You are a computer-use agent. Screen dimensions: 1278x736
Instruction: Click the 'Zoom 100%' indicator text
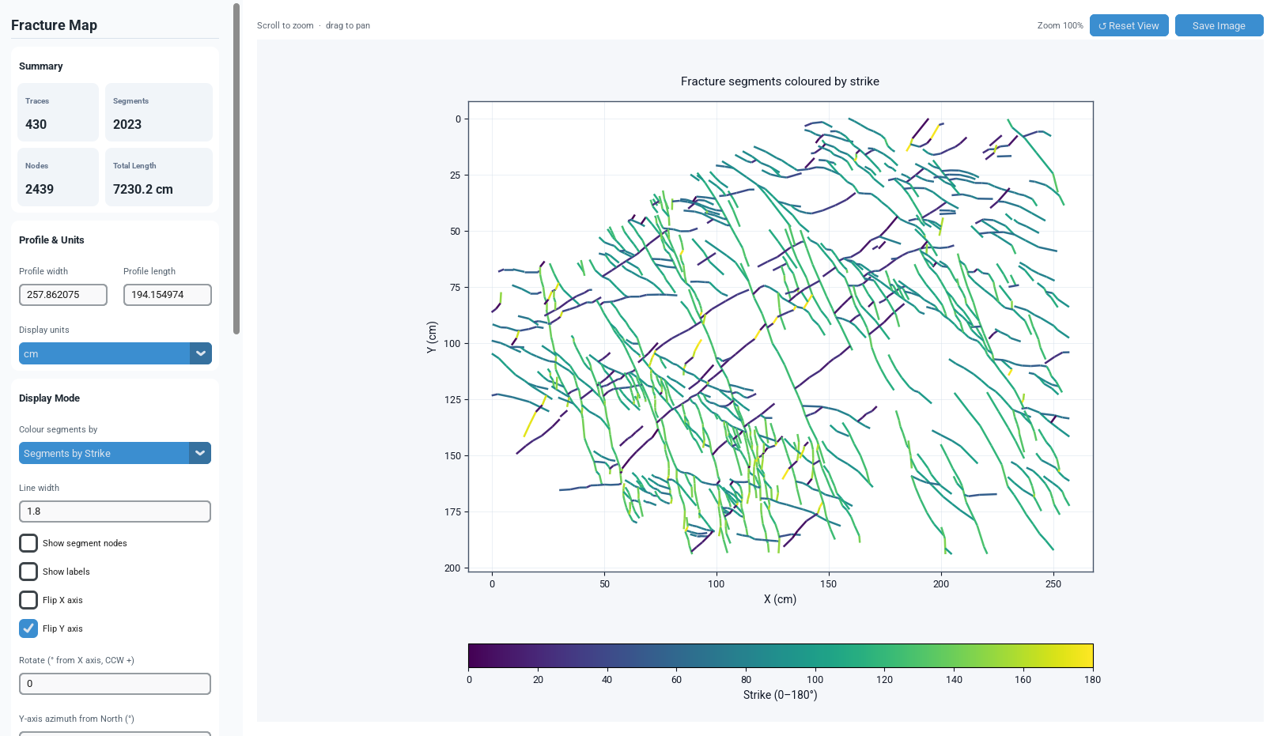tap(1060, 25)
